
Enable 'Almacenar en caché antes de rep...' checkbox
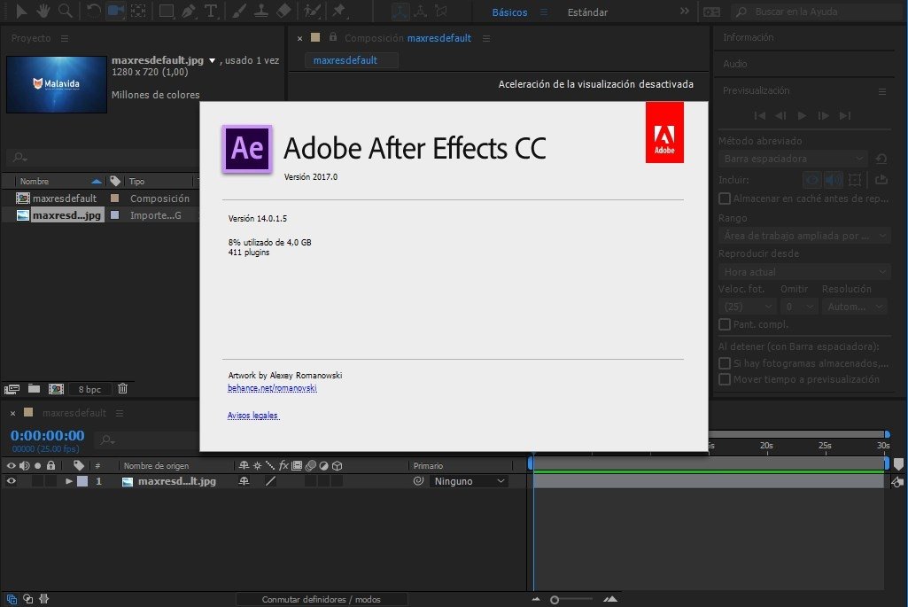point(725,198)
